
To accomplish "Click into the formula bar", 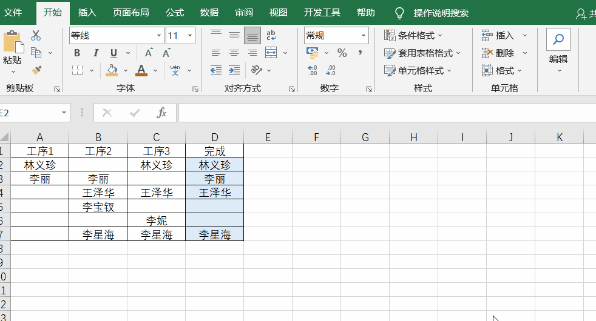I will pos(387,113).
